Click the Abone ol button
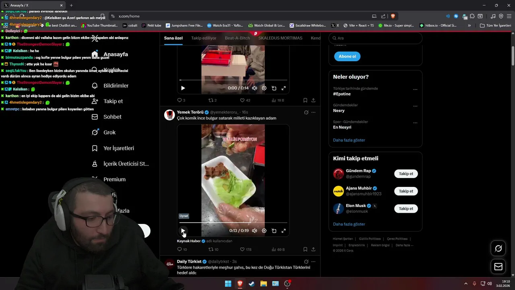 [x=347, y=56]
